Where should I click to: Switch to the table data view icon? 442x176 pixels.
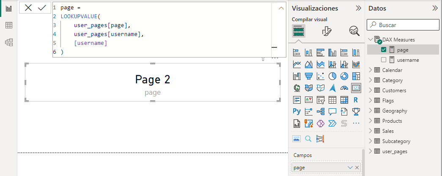coord(8,25)
